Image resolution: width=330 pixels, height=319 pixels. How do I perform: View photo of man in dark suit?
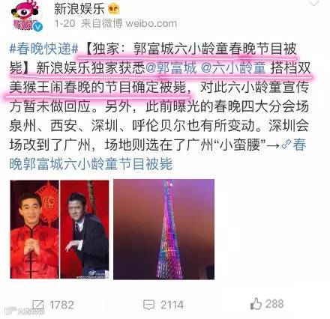85,229
